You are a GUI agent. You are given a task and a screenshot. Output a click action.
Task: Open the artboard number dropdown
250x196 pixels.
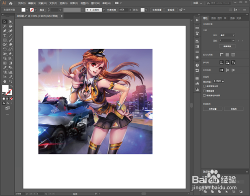click(233, 41)
